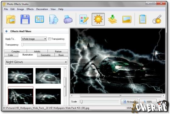Click the picture frame icon
The width and height of the screenshot is (170, 114).
(x=127, y=20)
